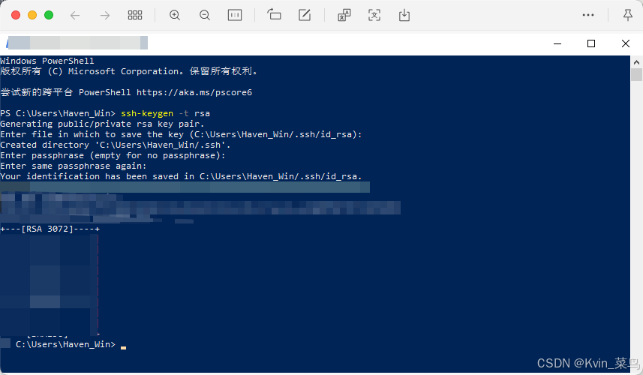Save image with download icon
Viewport: 643px width, 375px height.
tap(404, 15)
